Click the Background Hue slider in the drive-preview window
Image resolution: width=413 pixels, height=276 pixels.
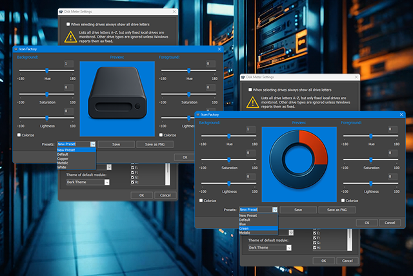point(46,70)
